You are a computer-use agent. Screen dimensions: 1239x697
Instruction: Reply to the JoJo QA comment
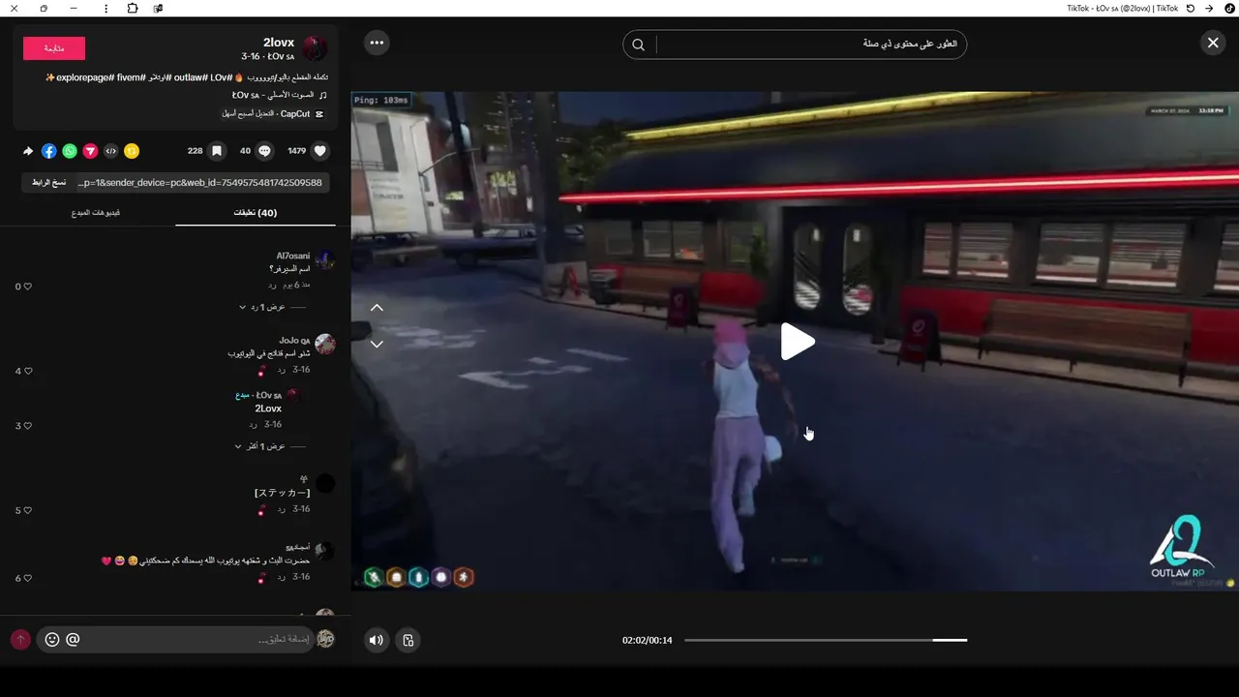point(281,370)
